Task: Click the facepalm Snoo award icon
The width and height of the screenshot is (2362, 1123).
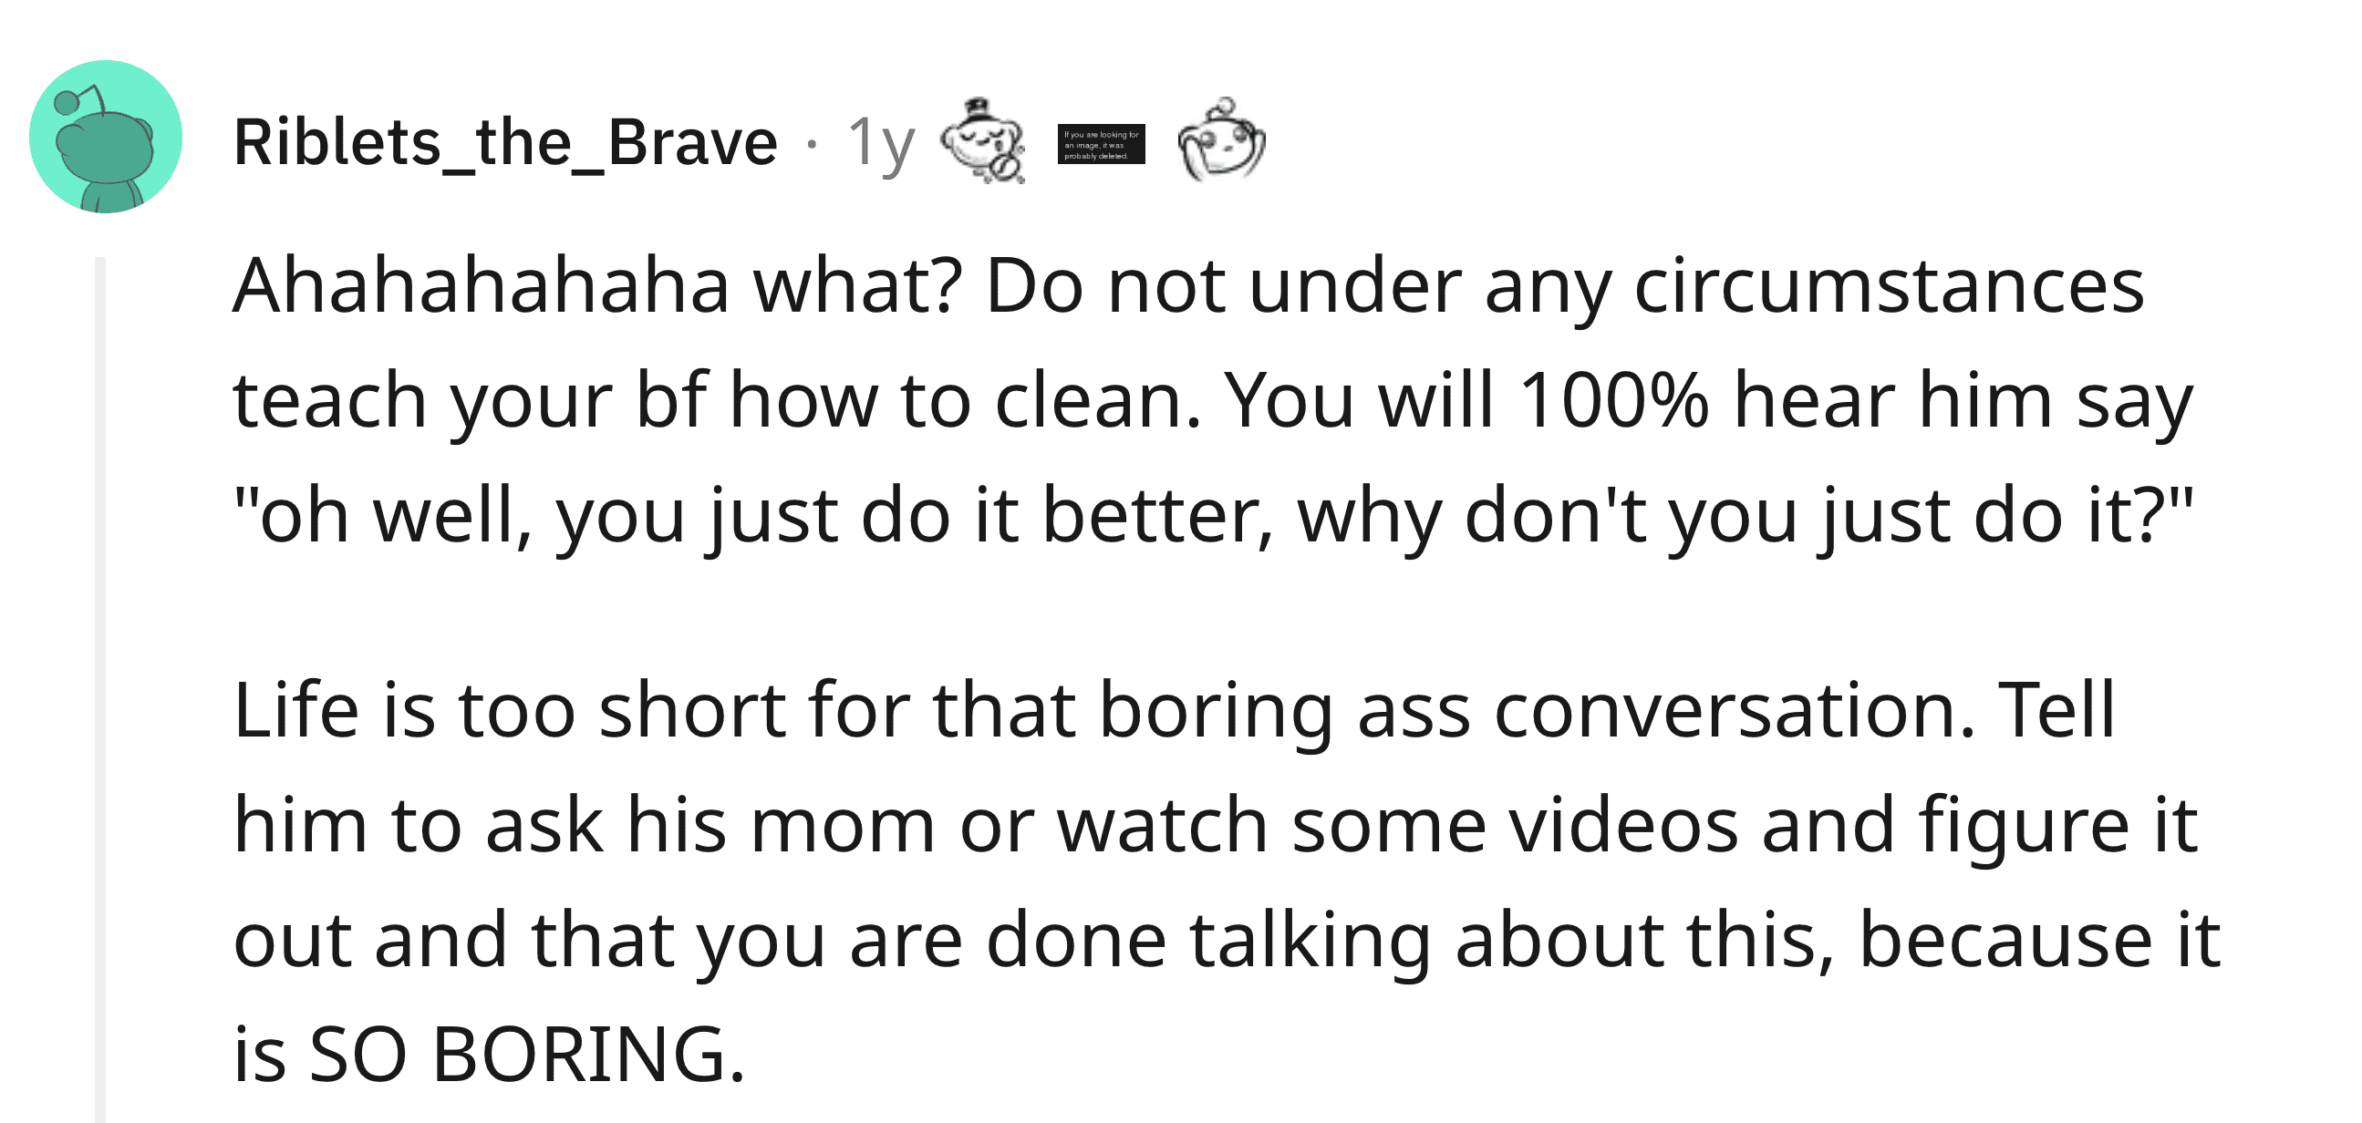Action: tap(1221, 139)
